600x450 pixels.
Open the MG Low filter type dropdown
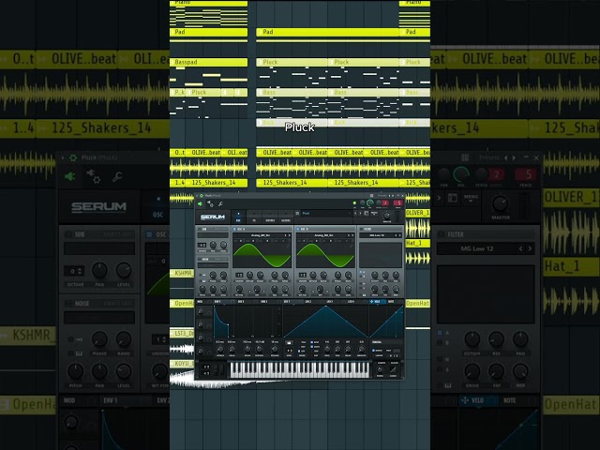tap(377, 235)
